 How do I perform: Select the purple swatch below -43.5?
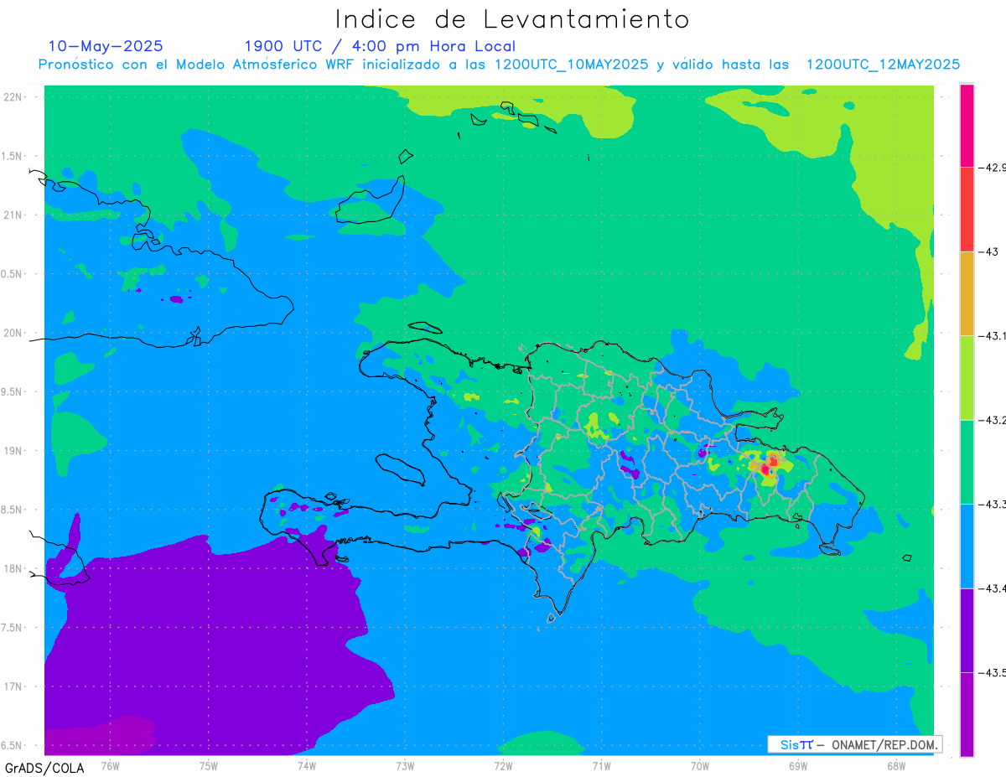coord(967,714)
